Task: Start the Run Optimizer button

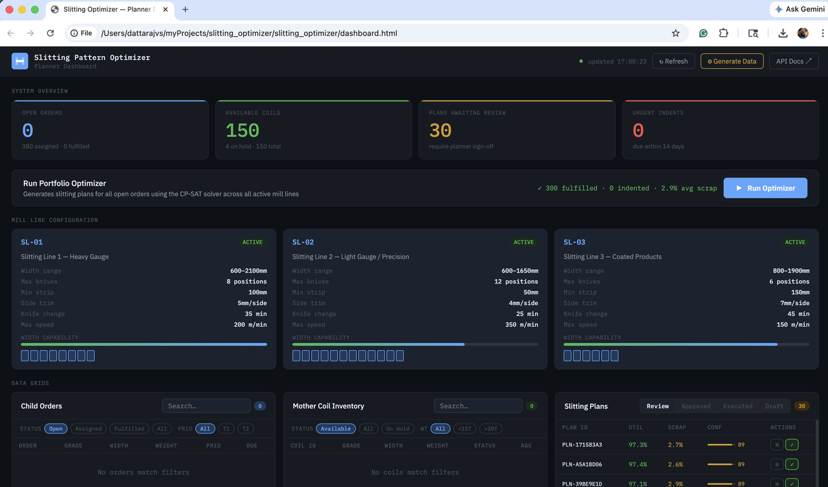Action: pos(765,188)
